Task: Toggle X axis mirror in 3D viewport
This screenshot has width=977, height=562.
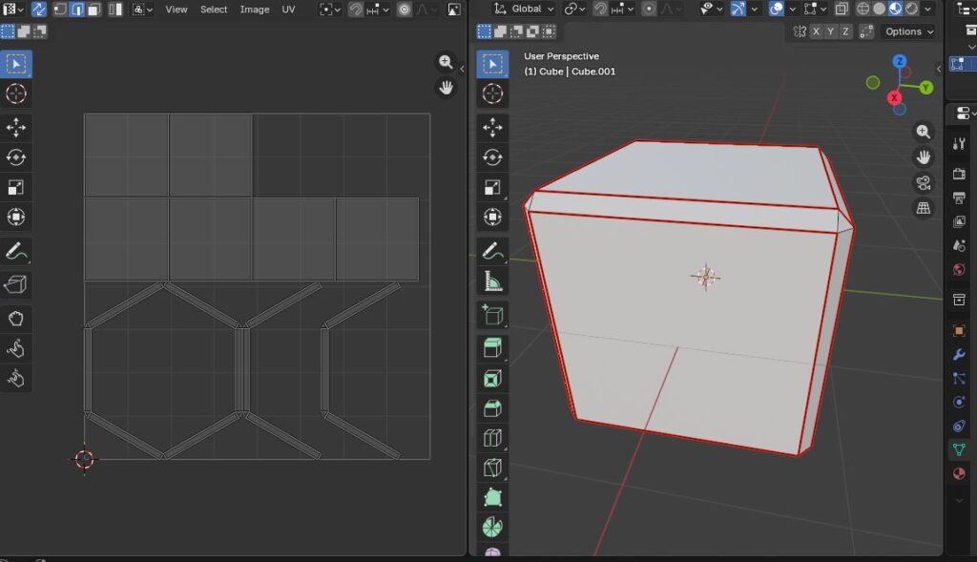Action: (817, 31)
